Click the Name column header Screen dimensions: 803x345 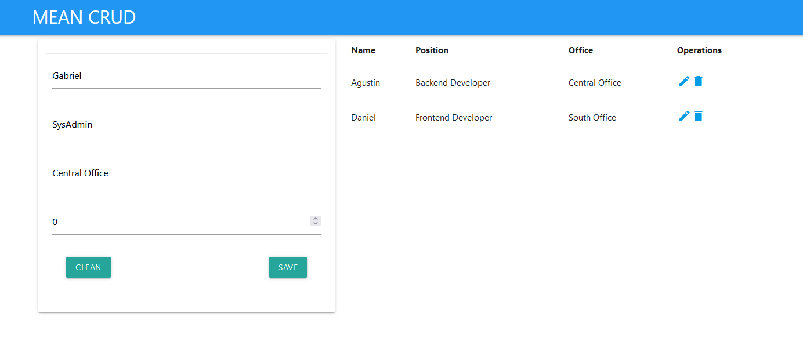point(363,50)
